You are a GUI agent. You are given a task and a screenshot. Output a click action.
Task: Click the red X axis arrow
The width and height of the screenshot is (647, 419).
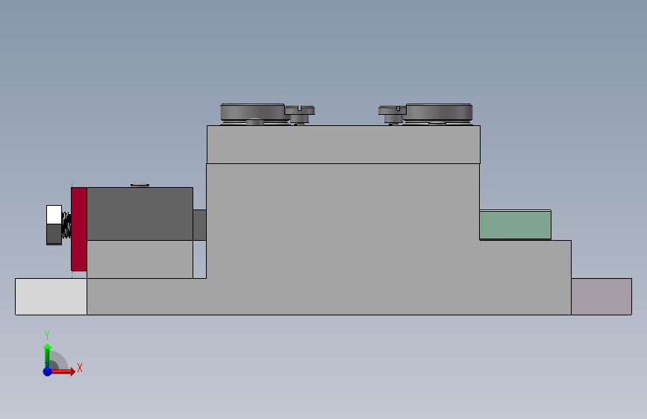tap(63, 371)
